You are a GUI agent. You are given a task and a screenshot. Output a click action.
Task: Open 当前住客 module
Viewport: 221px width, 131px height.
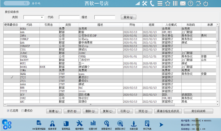pos(134,125)
